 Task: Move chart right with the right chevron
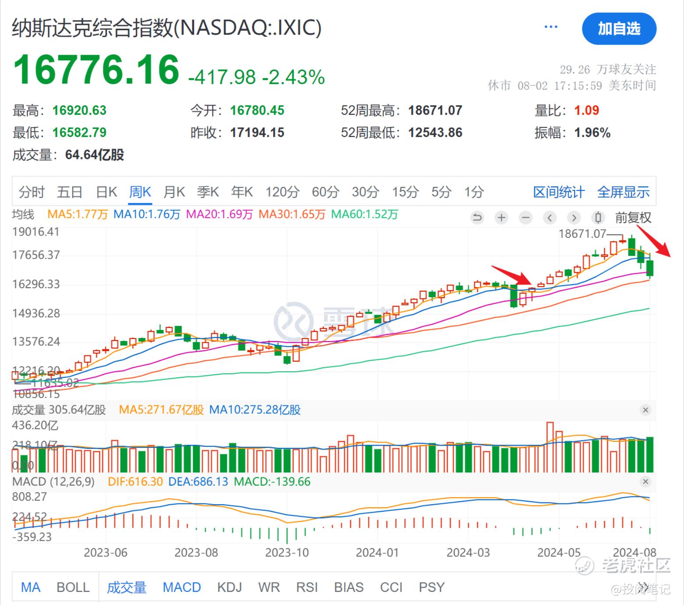pos(574,218)
